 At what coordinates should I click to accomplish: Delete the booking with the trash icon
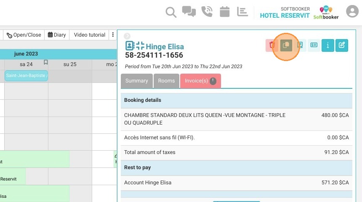(272, 45)
